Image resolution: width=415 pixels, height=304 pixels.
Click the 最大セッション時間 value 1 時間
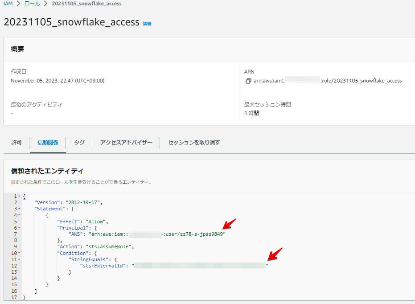coord(252,113)
